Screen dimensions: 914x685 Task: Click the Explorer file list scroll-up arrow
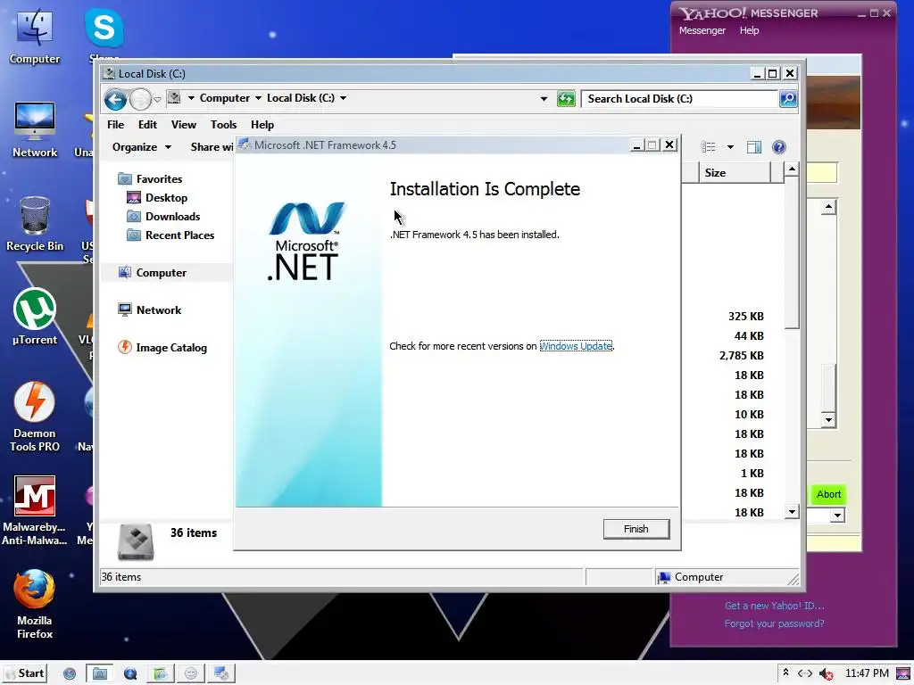[x=792, y=169]
